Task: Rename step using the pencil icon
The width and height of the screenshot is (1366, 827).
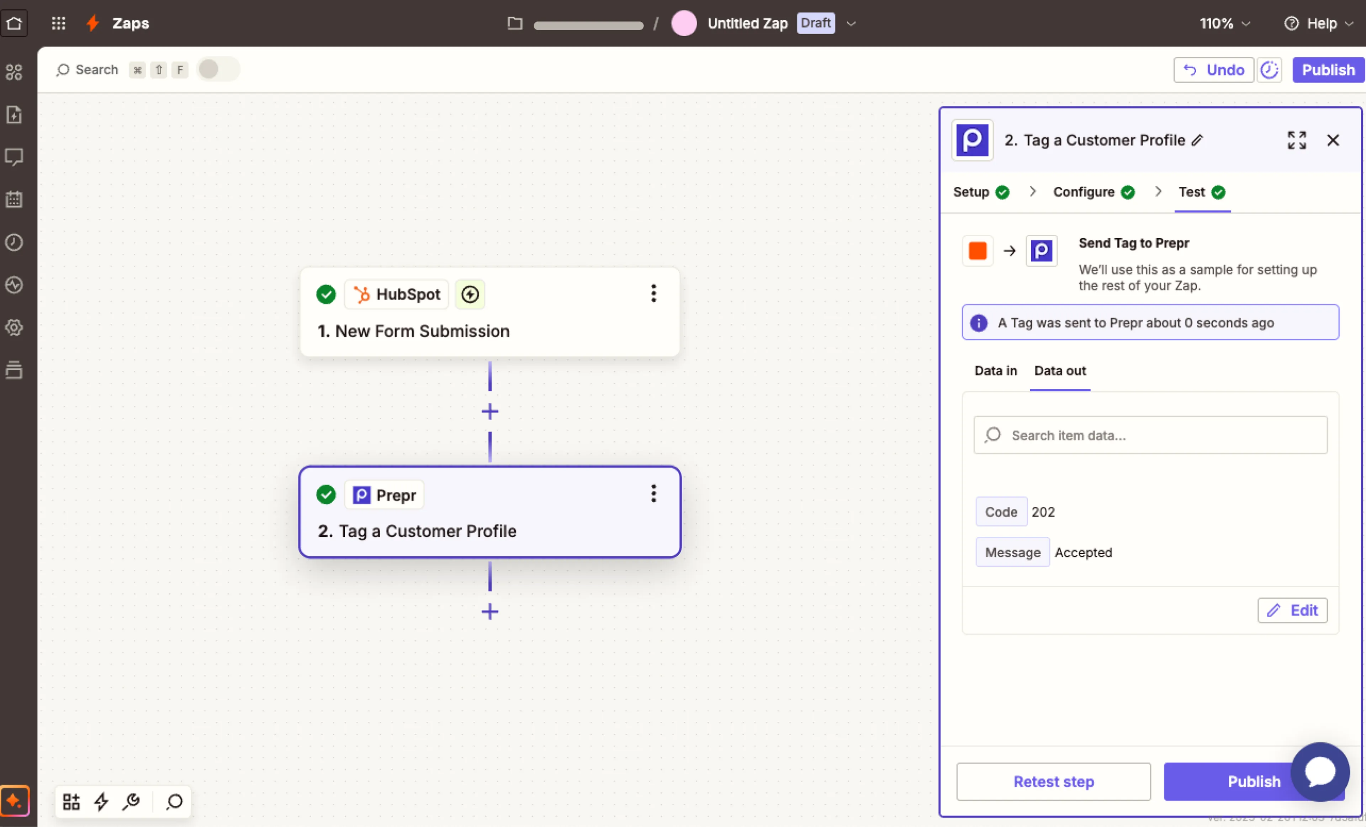Action: click(x=1197, y=140)
